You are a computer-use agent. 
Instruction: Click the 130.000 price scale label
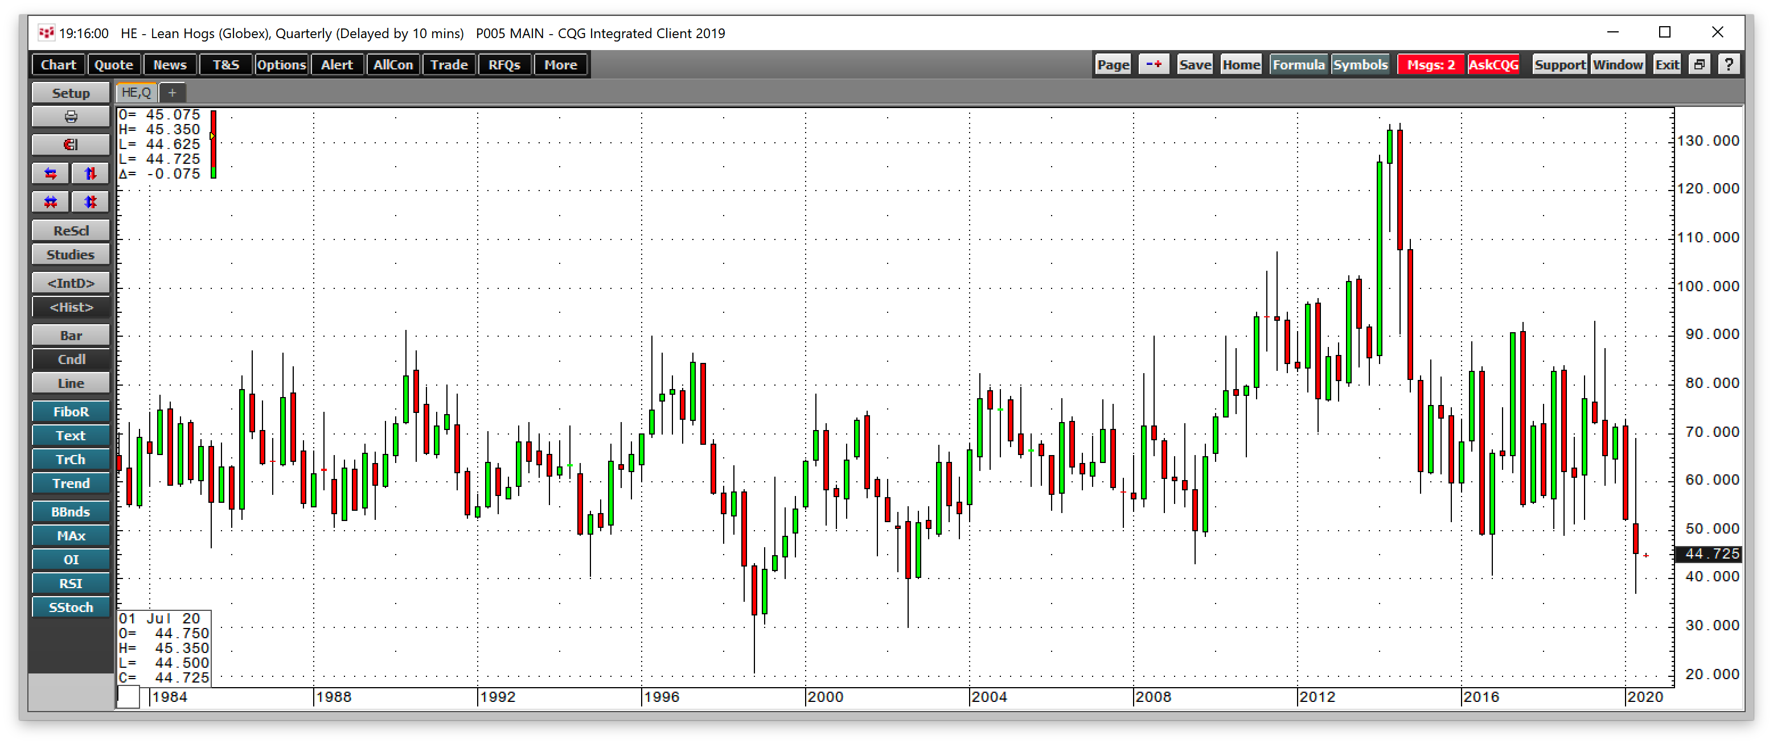(1708, 140)
